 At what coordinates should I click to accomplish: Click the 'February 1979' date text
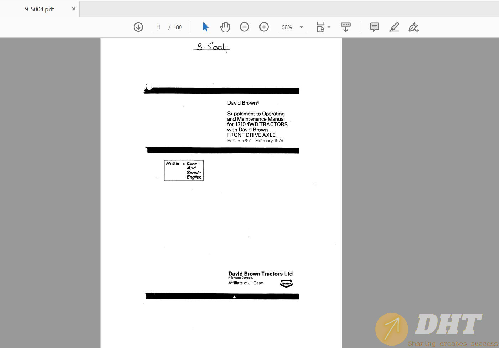(x=269, y=141)
